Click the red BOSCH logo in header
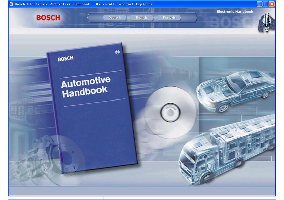 [48, 18]
